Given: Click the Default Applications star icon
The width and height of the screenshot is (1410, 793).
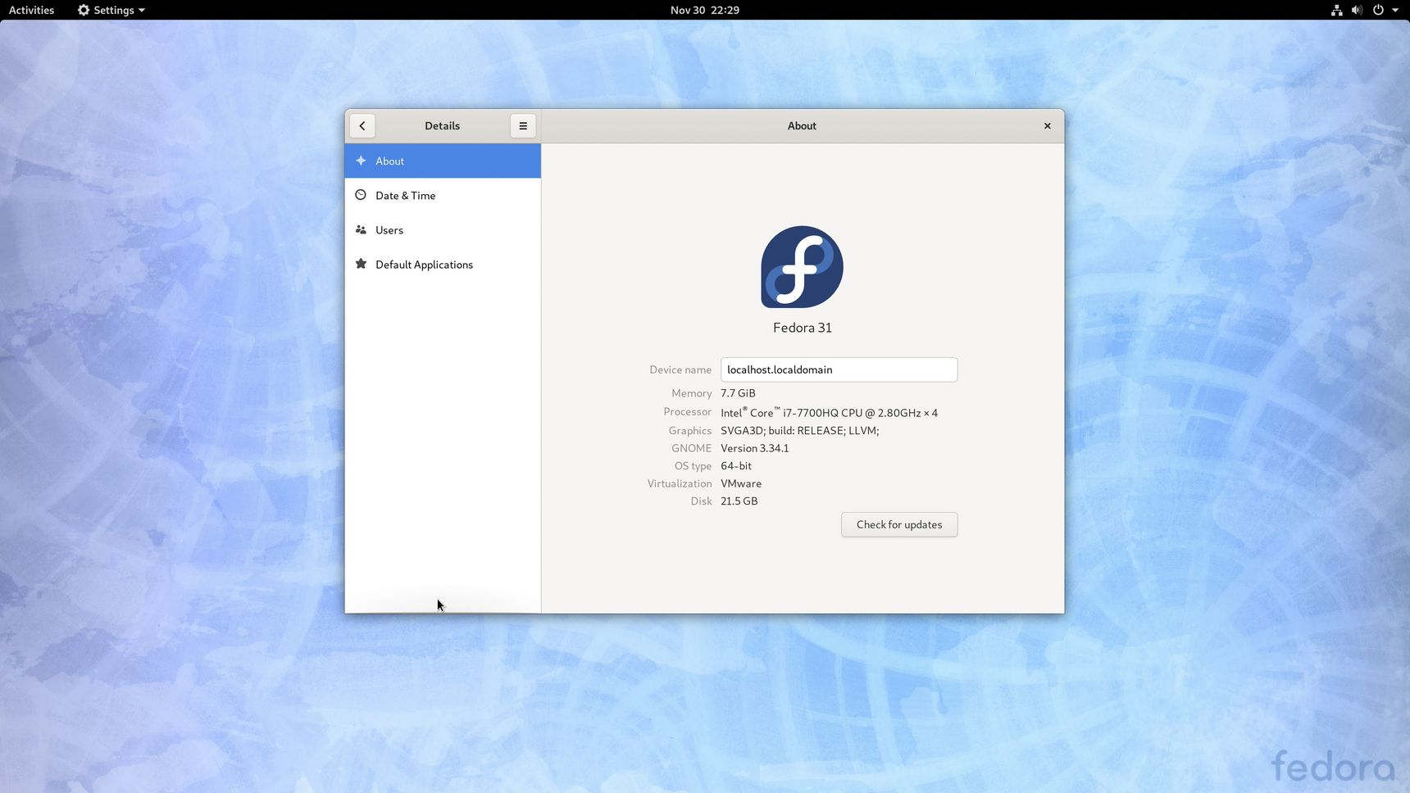Looking at the screenshot, I should 361,264.
